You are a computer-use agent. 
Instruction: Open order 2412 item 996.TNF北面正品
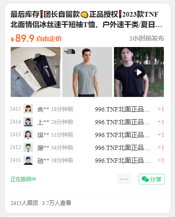click(122, 148)
